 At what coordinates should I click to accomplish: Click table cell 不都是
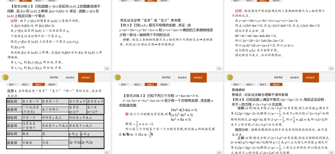click(32, 143)
